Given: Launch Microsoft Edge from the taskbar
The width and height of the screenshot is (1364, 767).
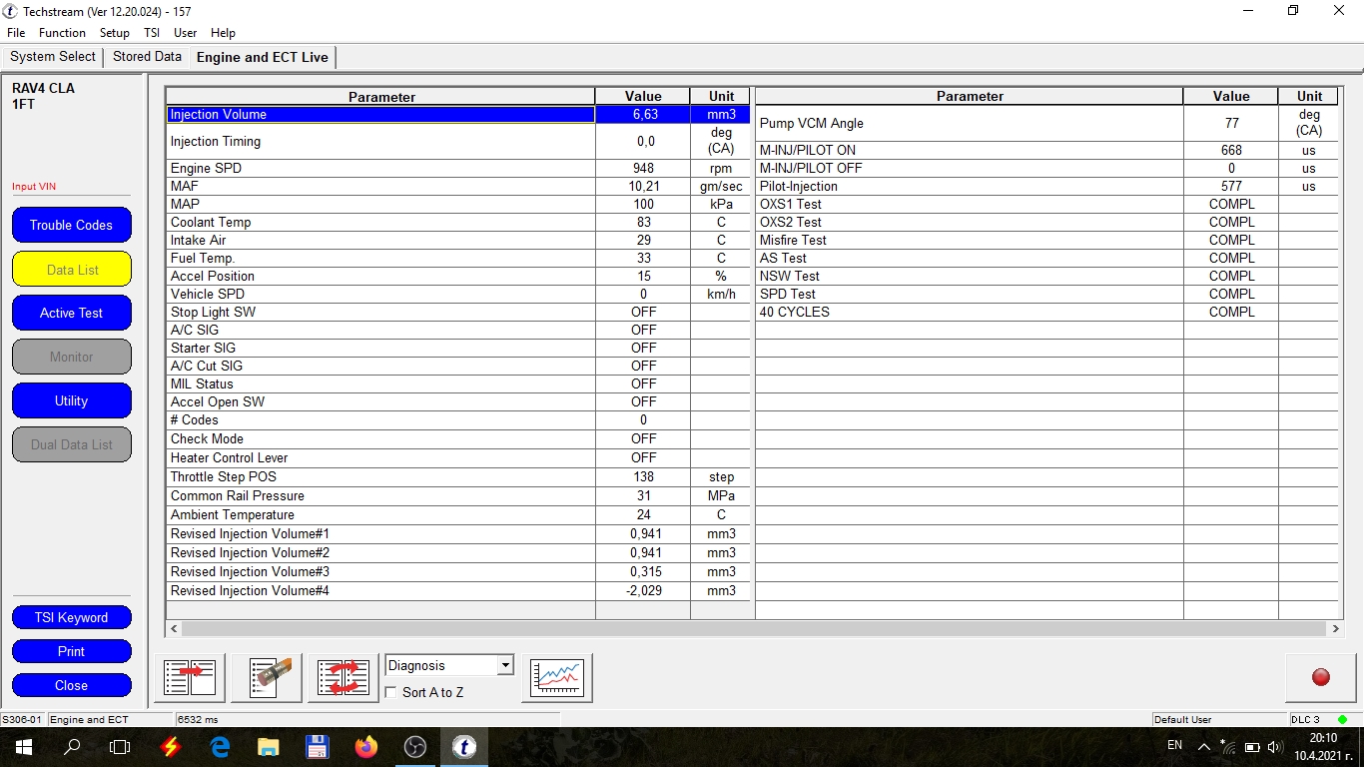Looking at the screenshot, I should pos(220,747).
